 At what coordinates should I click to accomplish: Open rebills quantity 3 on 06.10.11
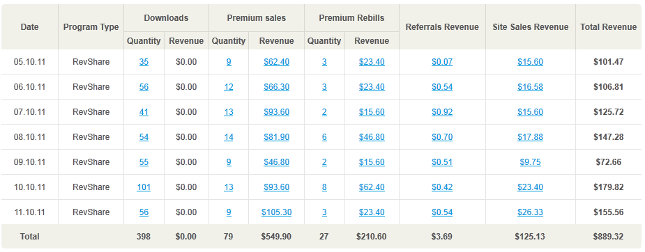coord(324,87)
